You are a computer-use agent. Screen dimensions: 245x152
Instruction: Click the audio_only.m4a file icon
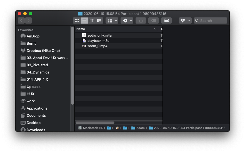pos(84,36)
